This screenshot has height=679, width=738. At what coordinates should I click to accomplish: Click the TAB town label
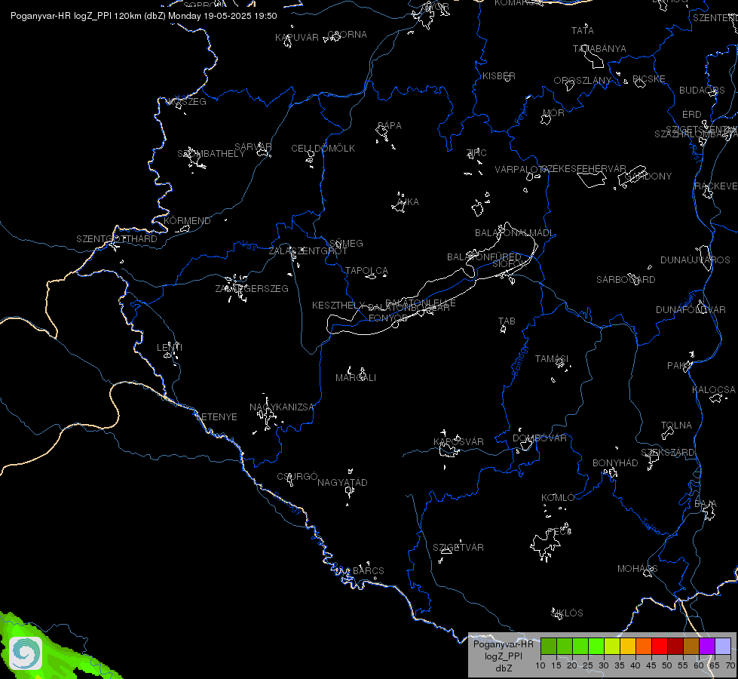click(507, 321)
